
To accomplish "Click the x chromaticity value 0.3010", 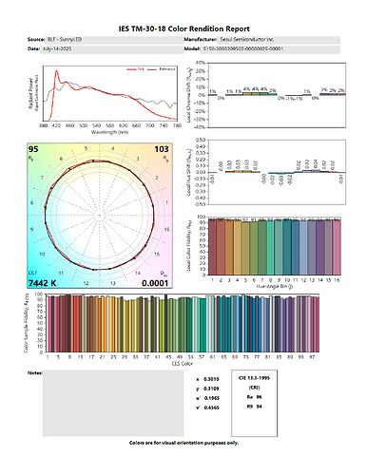I will pyautogui.click(x=211, y=379).
